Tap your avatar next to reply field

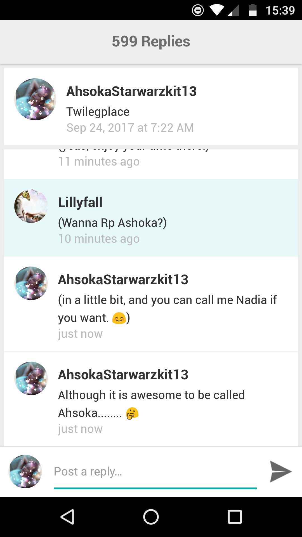coord(25,472)
